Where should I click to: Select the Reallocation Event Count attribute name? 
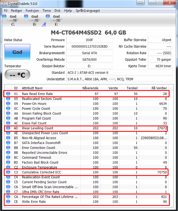[41, 177]
